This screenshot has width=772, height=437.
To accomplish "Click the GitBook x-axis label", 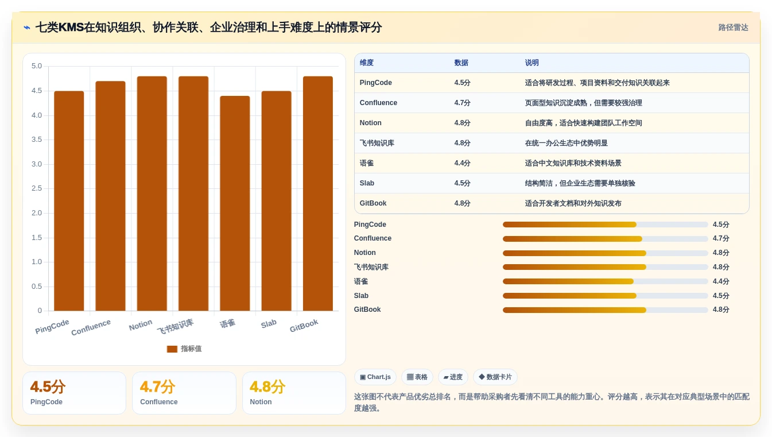I will [x=304, y=326].
